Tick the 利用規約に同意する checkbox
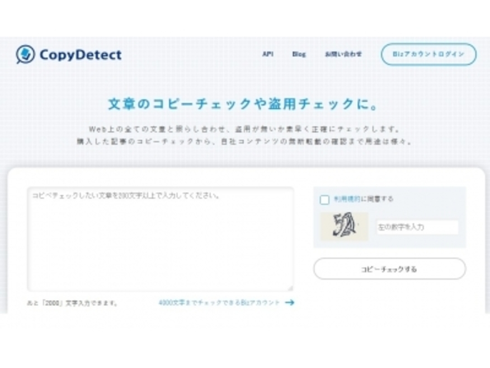Viewport: 490px width, 368px height. pyautogui.click(x=324, y=199)
